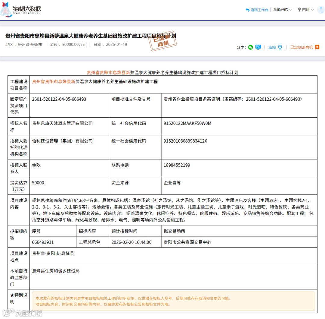Click phone number 18984552199
325x319 pixels.
(177, 165)
